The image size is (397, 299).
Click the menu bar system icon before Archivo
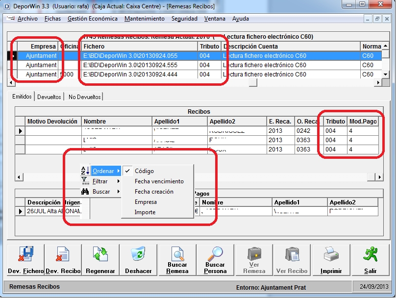pyautogui.click(x=10, y=19)
